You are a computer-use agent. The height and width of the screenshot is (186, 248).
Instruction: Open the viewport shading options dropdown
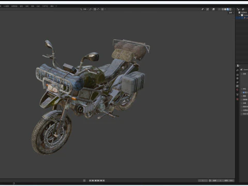tap(233, 9)
